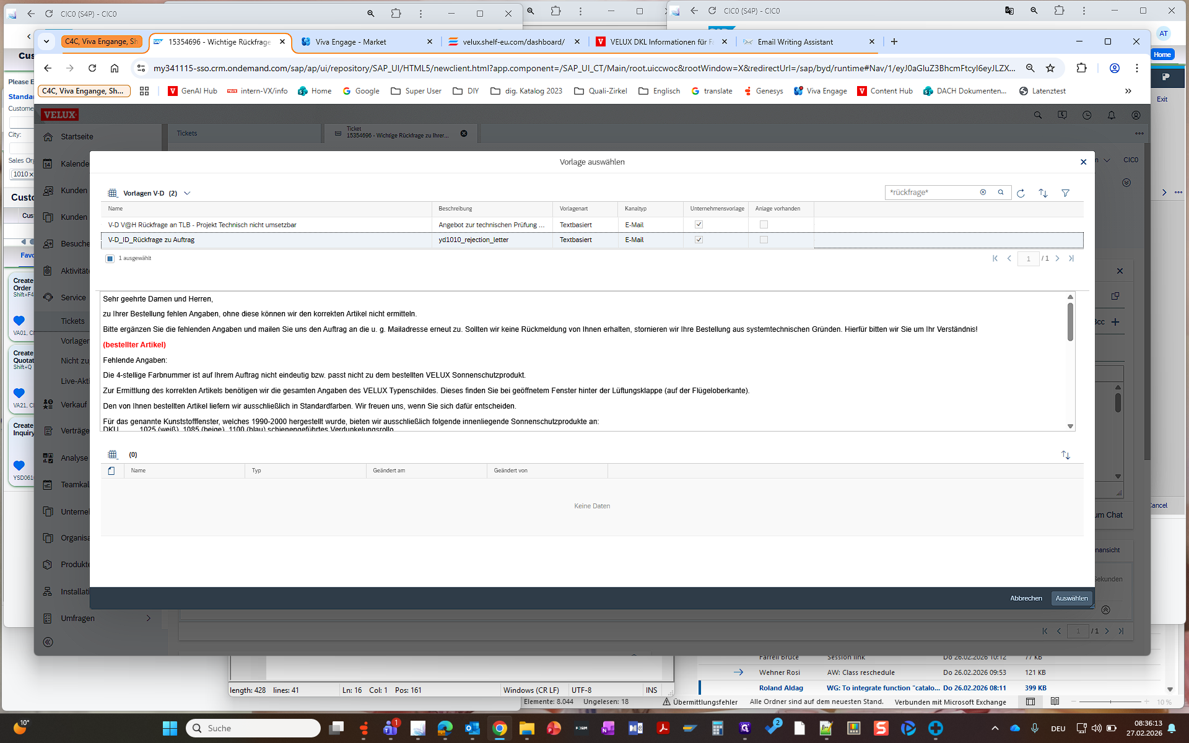Click the Auswählen button

[x=1071, y=598]
